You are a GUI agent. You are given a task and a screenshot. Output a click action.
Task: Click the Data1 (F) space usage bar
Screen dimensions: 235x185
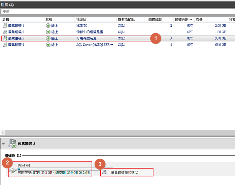20,169
